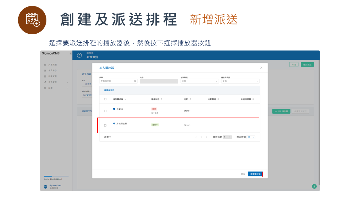Image resolution: width=360 pixels, height=202 pixels.
Task: Collapse the SignageCMS sidebar
Action: point(71,53)
